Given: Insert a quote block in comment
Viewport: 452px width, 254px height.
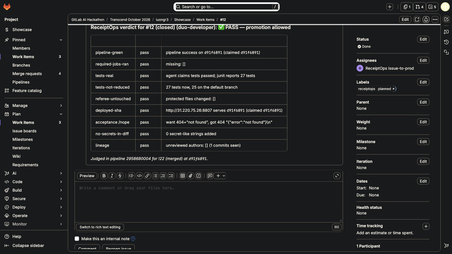Looking at the screenshot, I should click(x=131, y=176).
